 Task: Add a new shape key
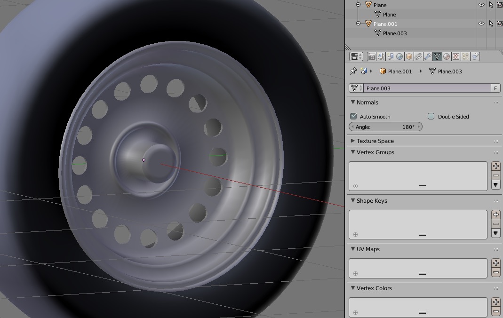click(495, 215)
